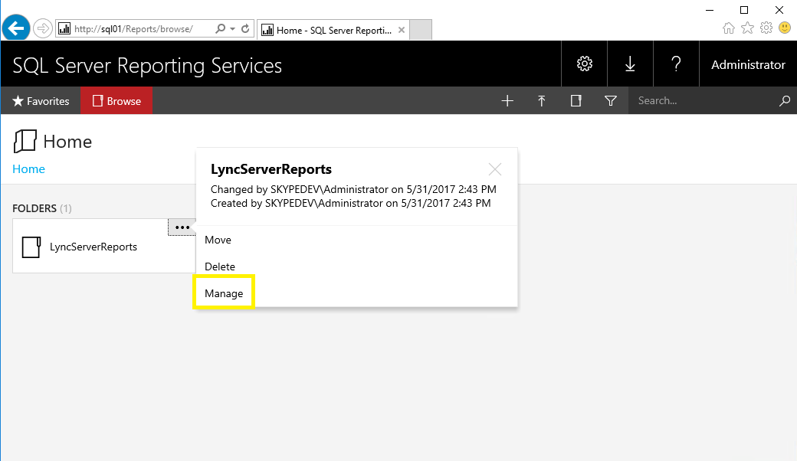Close the browser window
Screen dimensions: 797x461
pyautogui.click(x=779, y=10)
